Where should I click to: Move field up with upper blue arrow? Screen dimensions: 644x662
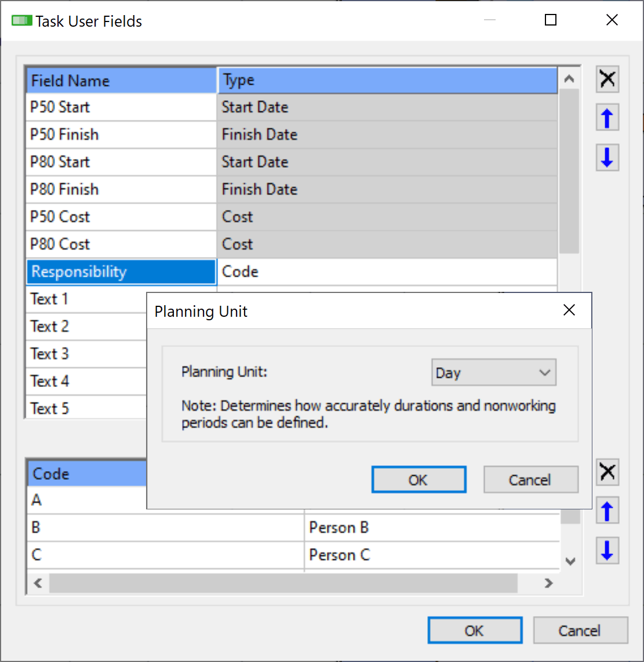coord(607,118)
